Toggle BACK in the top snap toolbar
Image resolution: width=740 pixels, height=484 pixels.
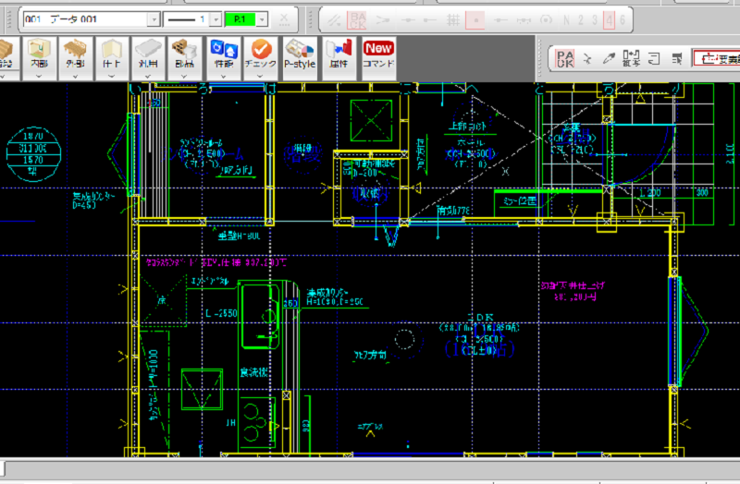coord(357,19)
